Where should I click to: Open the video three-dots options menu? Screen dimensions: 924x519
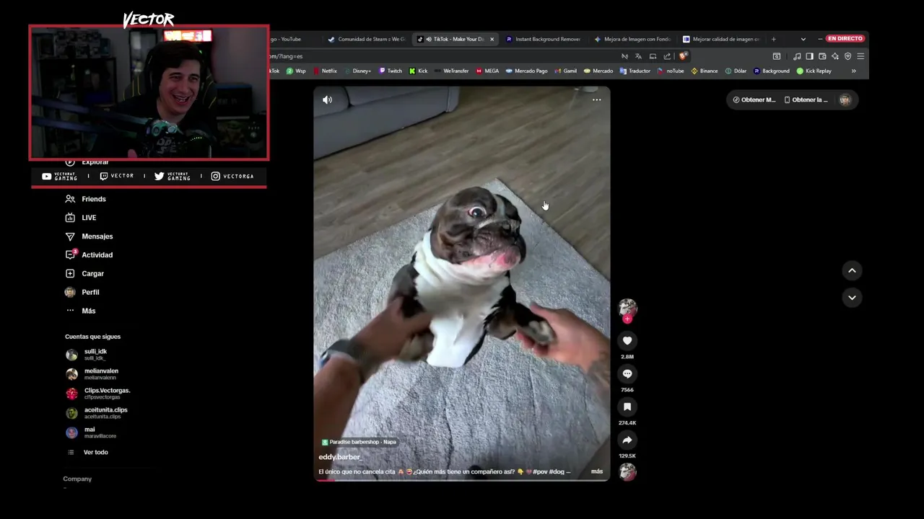pyautogui.click(x=596, y=100)
